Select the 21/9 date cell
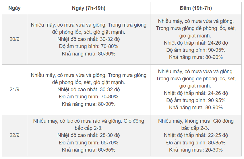 pos(14,90)
